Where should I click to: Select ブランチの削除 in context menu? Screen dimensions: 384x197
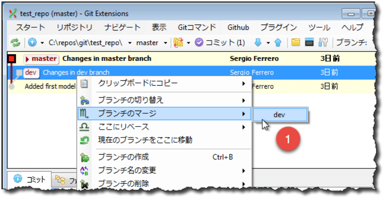coord(164,184)
